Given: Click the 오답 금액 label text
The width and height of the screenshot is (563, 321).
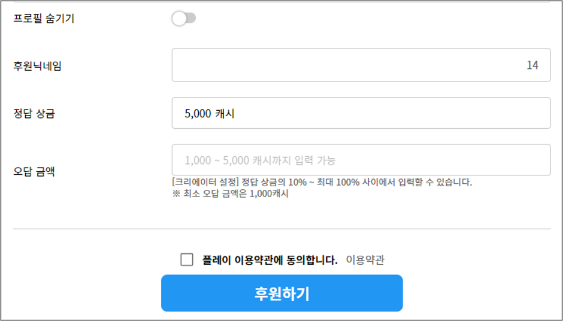Looking at the screenshot, I should [34, 171].
